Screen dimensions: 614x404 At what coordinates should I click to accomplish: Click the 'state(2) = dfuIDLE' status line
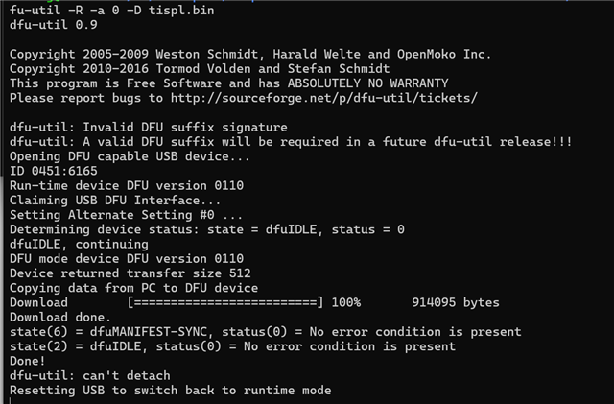[x=232, y=346]
